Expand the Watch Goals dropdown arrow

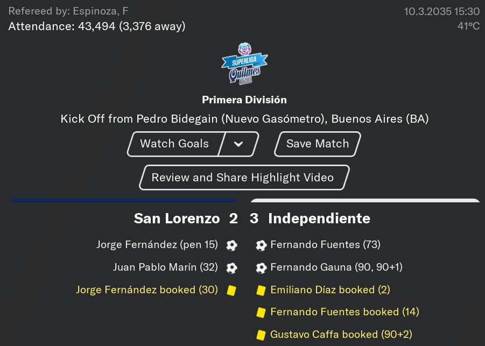(238, 144)
